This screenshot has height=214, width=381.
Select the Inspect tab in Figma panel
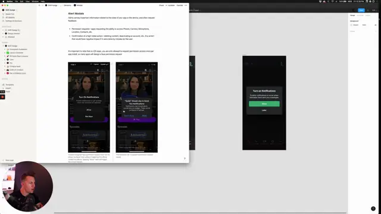click(368, 15)
